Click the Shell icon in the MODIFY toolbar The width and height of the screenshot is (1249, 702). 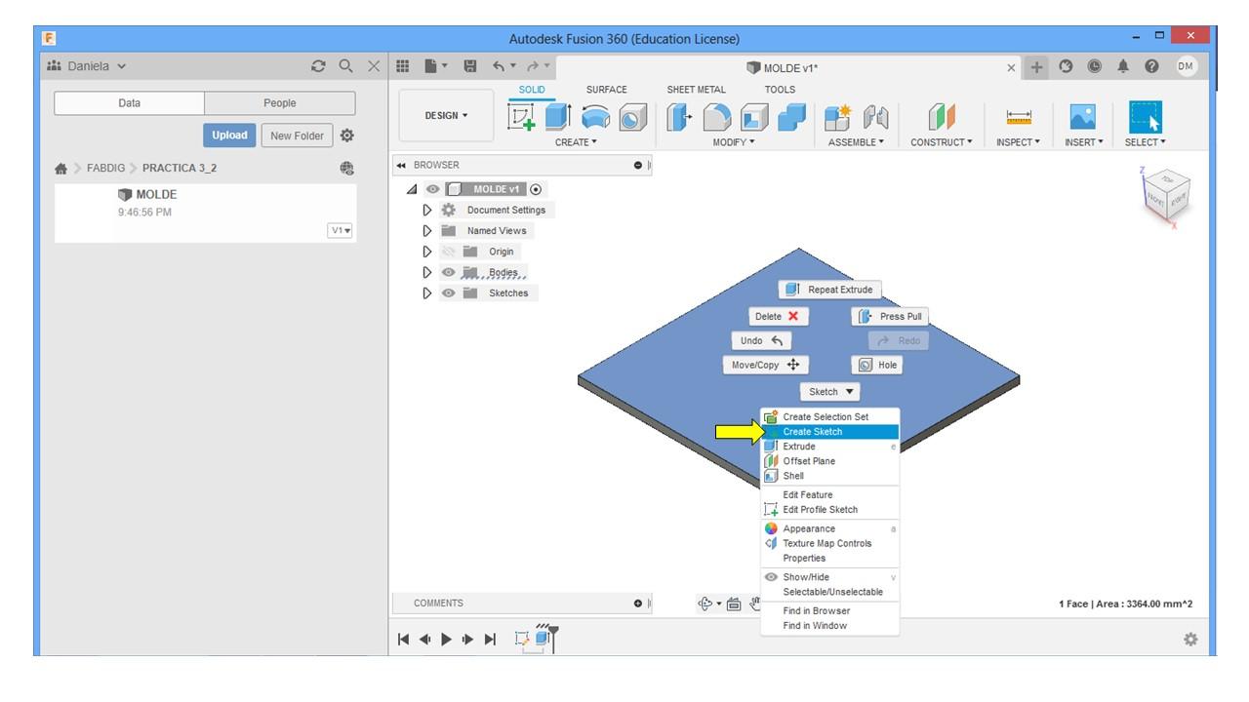754,117
